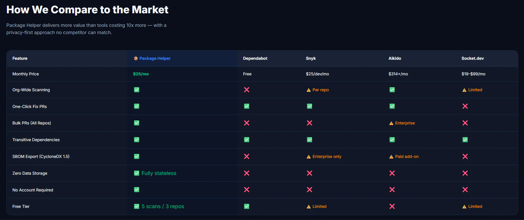Screen dimensions: 524x220
Task: Click Package Helper checkmark for Org-Wide Scanning
Action: pos(137,90)
